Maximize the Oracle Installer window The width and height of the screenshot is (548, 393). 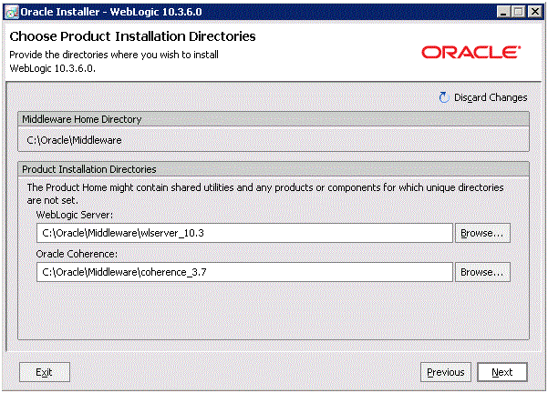(x=519, y=12)
